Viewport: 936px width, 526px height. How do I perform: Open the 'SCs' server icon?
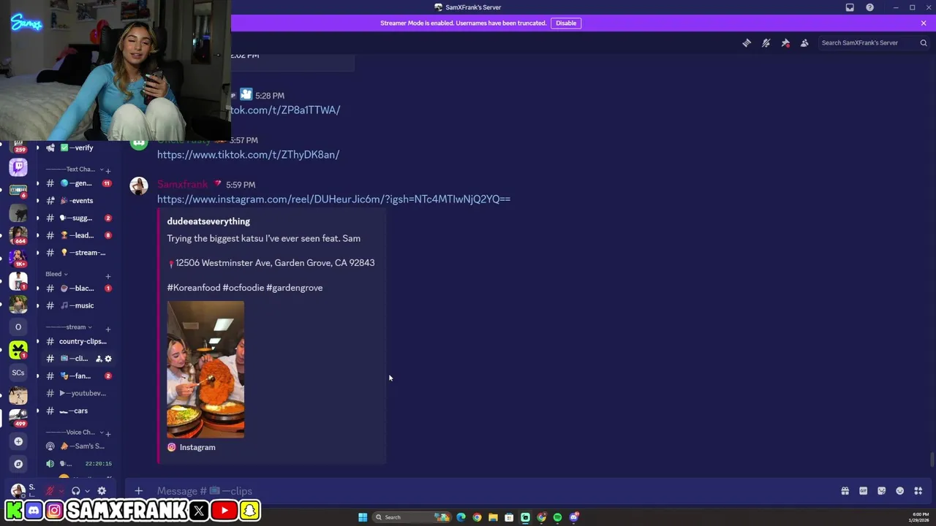(18, 373)
